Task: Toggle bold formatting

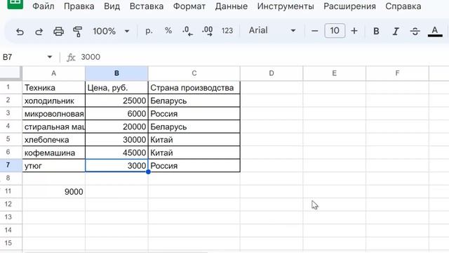Action: [376, 31]
